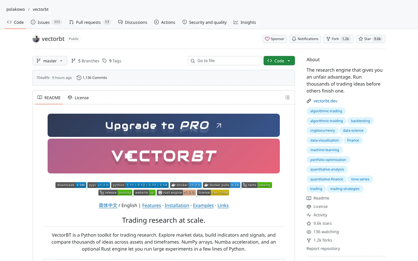Click the Security and quality tab

205,22
